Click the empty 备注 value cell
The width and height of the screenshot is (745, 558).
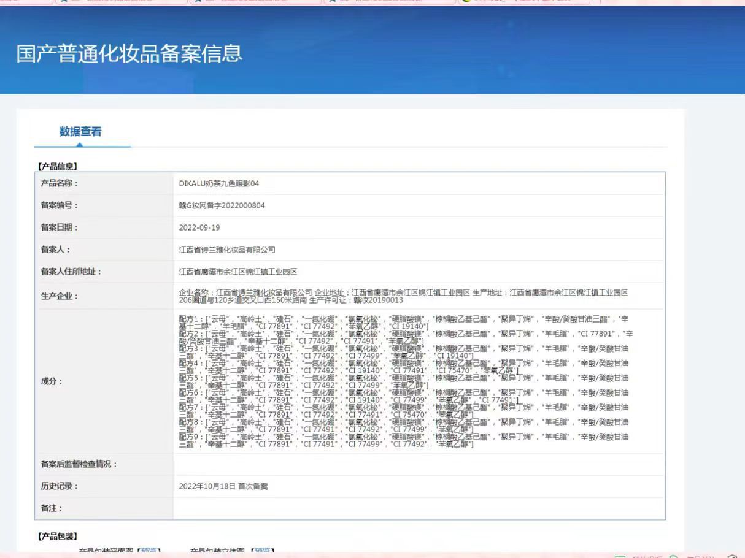(419, 508)
